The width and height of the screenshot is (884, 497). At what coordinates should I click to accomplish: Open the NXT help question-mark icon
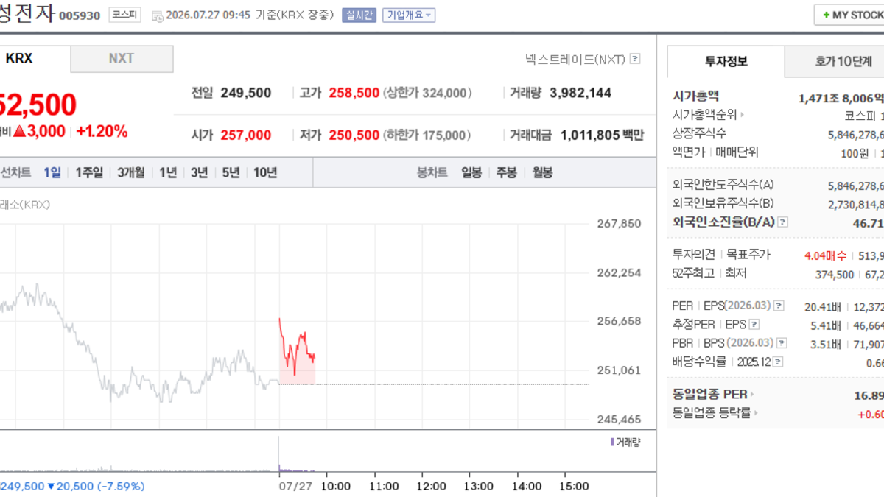pyautogui.click(x=635, y=59)
